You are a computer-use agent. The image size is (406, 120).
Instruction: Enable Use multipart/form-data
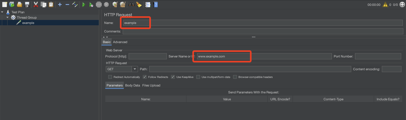pyautogui.click(x=198, y=77)
